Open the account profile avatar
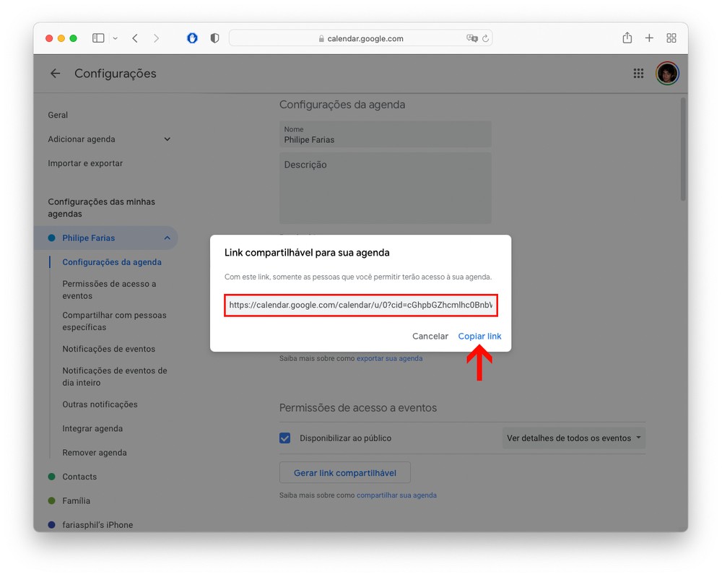Viewport: 722px width, 577px height. coord(667,73)
